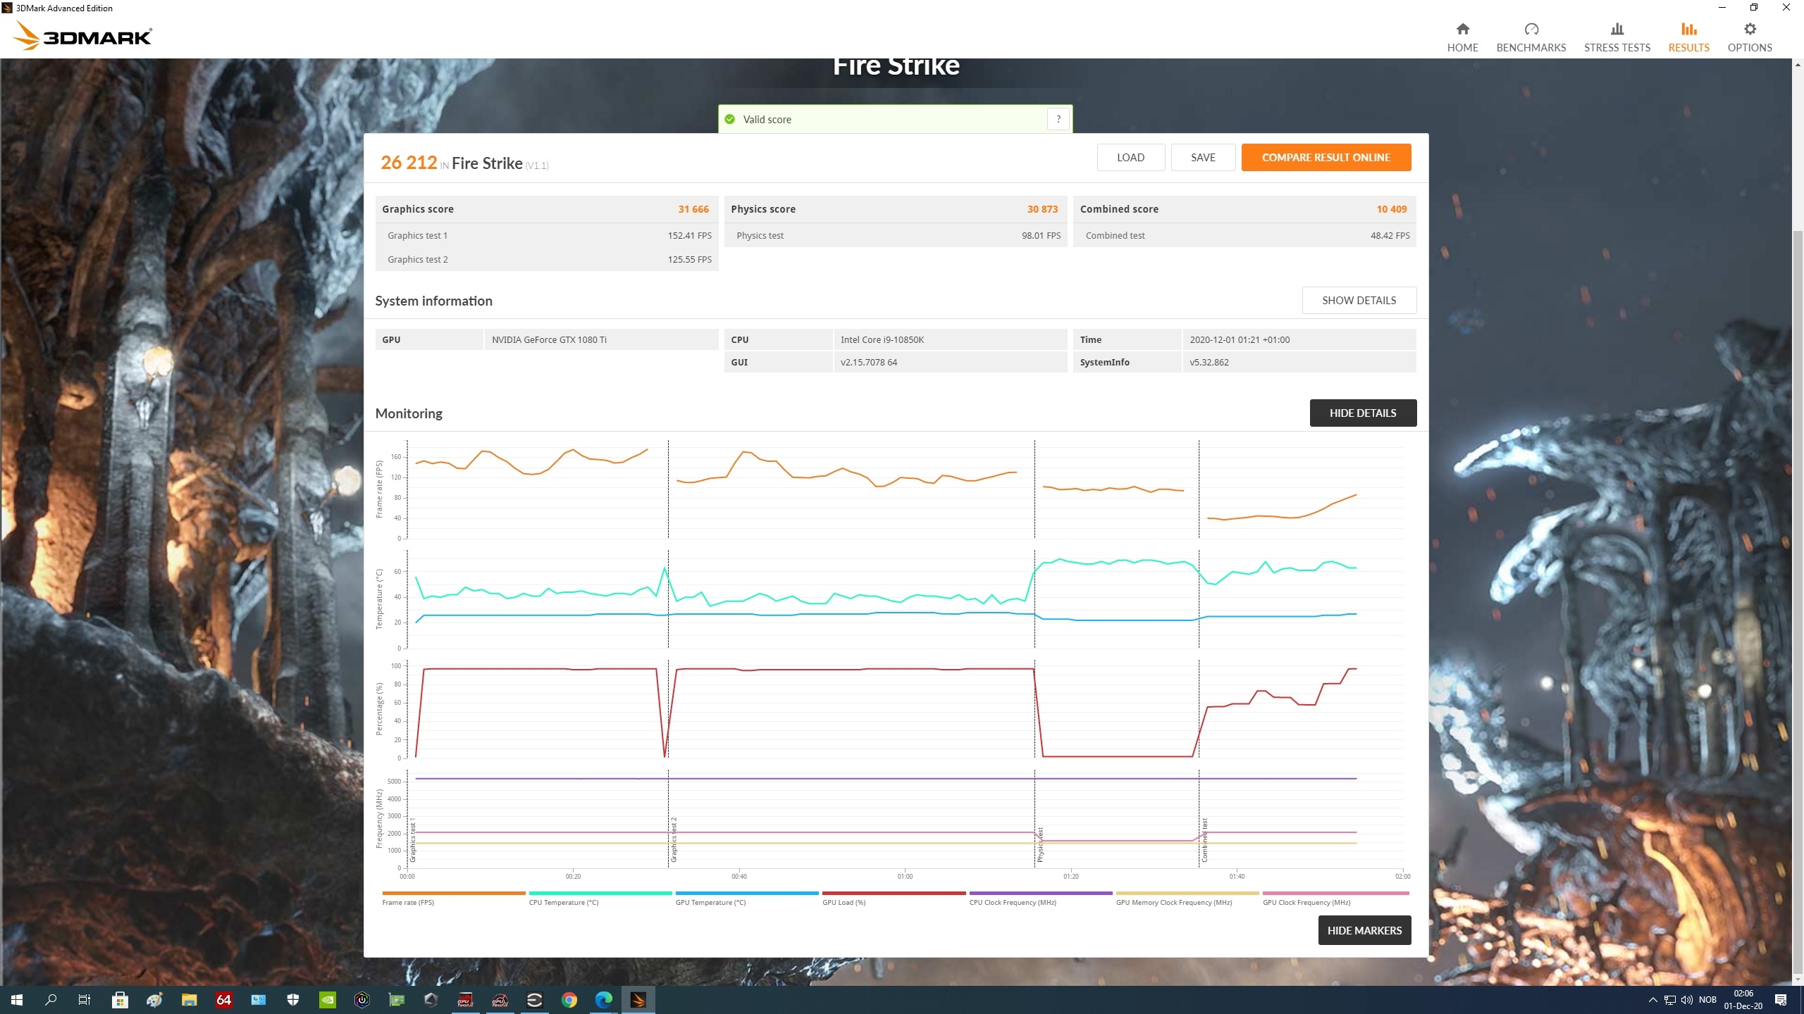Open the clock showing 02:06
Viewport: 1804px width, 1014px height.
tap(1743, 1000)
